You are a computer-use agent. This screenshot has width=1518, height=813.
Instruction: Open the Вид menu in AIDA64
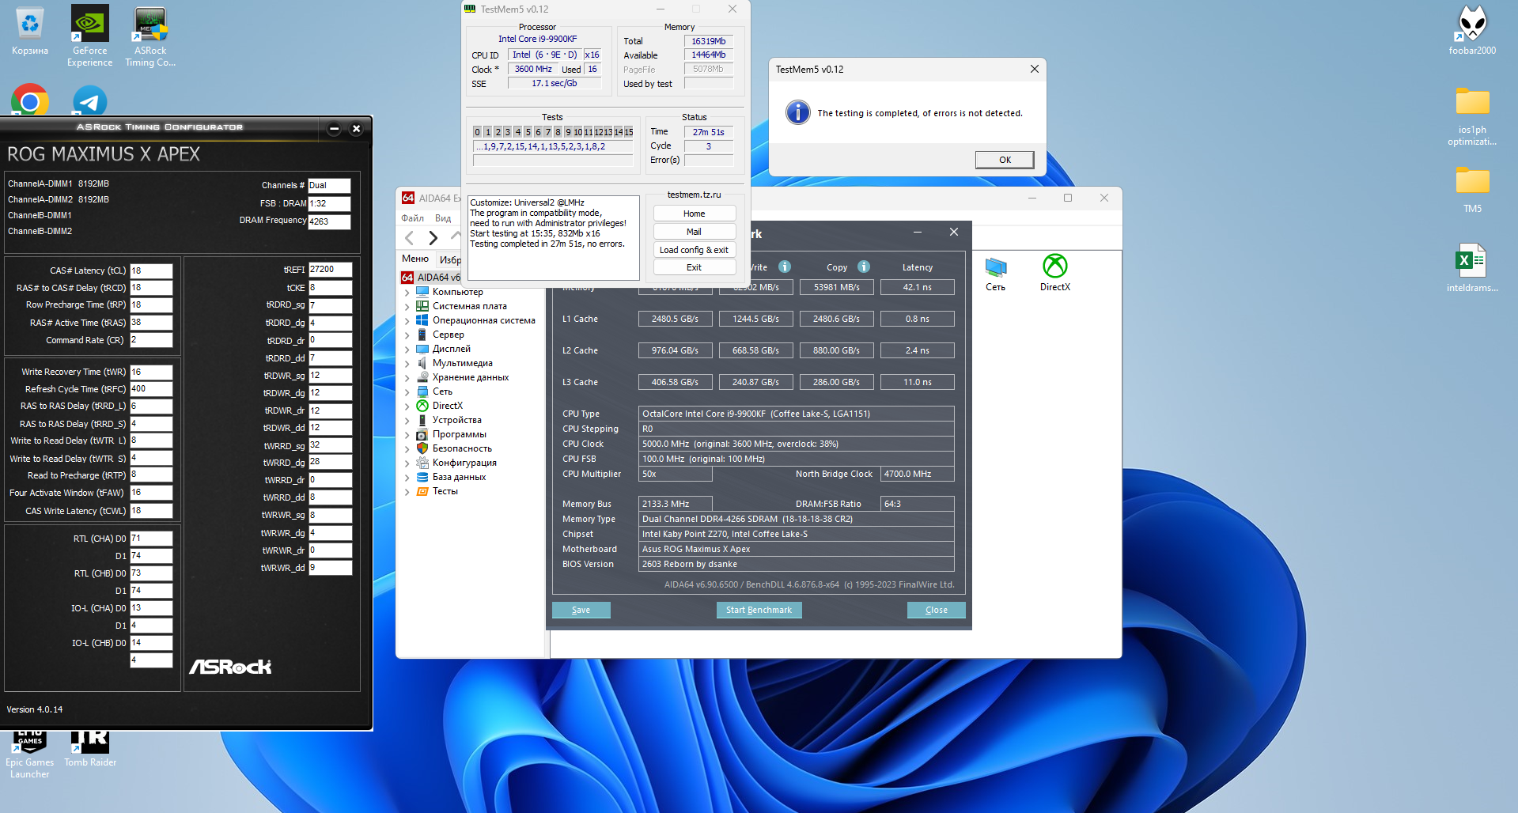(x=443, y=218)
